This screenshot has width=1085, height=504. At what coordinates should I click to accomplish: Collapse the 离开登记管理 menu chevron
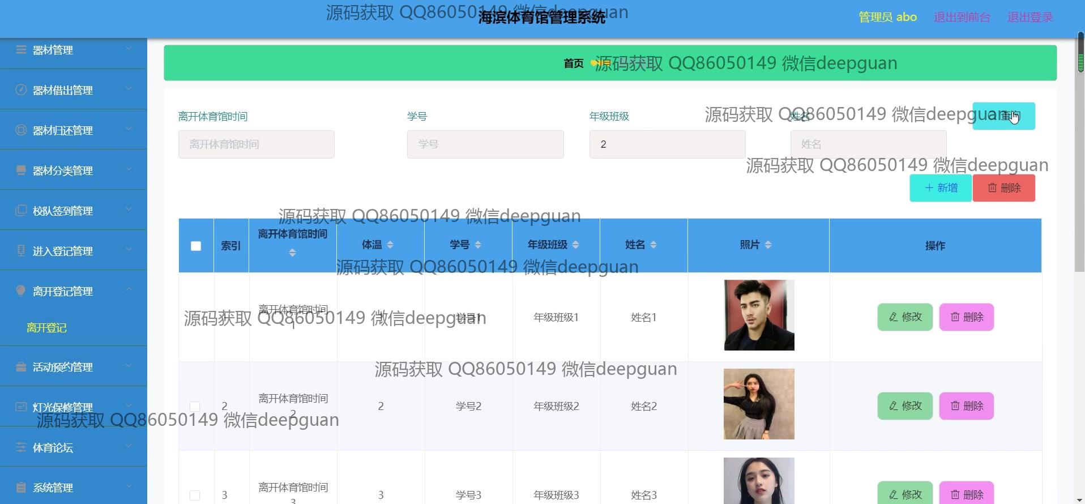point(129,290)
